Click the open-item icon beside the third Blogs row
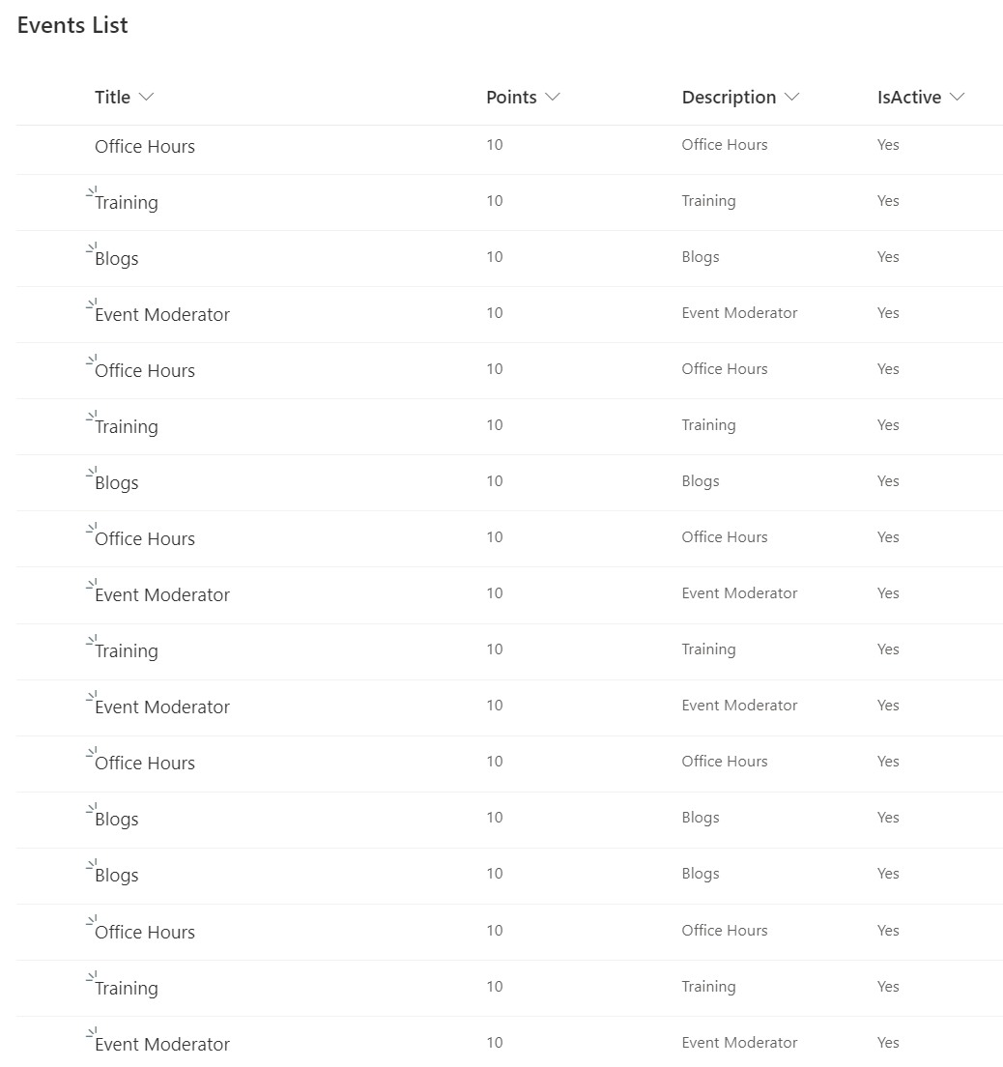The image size is (1003, 1067). (x=91, y=809)
